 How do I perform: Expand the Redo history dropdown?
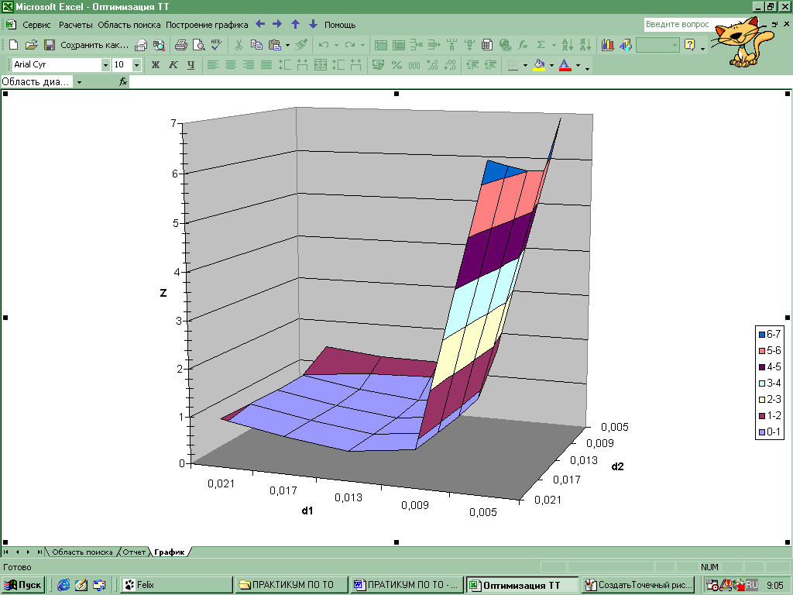[x=362, y=45]
